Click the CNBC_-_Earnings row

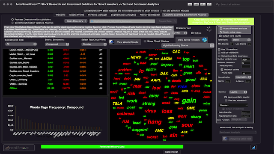[55, 84]
